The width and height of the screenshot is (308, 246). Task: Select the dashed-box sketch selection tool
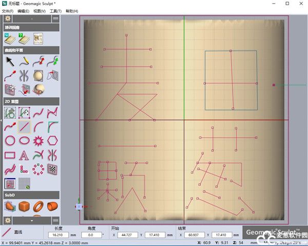click(10, 112)
